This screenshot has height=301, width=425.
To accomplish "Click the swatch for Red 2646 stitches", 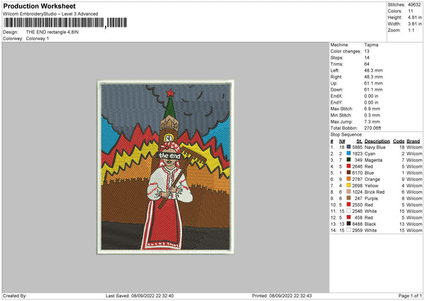I will pos(348,166).
